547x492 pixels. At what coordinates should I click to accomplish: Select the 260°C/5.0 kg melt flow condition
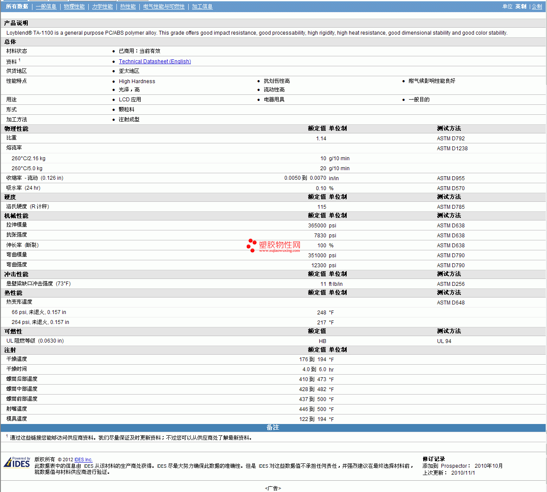[x=27, y=168]
